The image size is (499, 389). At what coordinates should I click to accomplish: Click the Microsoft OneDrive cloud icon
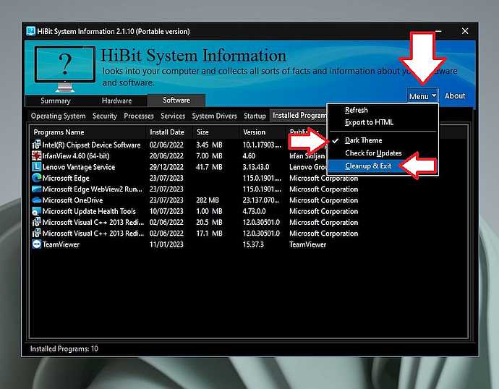coord(36,200)
